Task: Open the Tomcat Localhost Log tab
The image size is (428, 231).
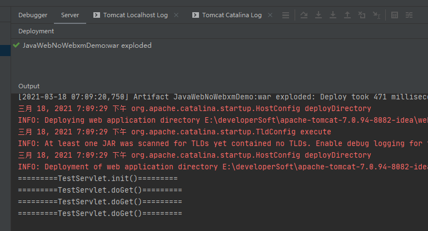Action: (135, 15)
